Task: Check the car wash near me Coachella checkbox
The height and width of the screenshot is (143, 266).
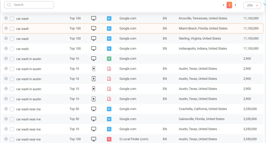Action: pos(12,109)
